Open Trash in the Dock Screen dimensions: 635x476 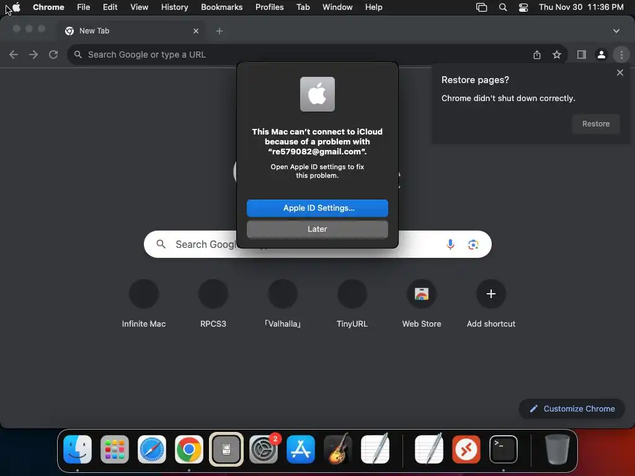pos(557,449)
